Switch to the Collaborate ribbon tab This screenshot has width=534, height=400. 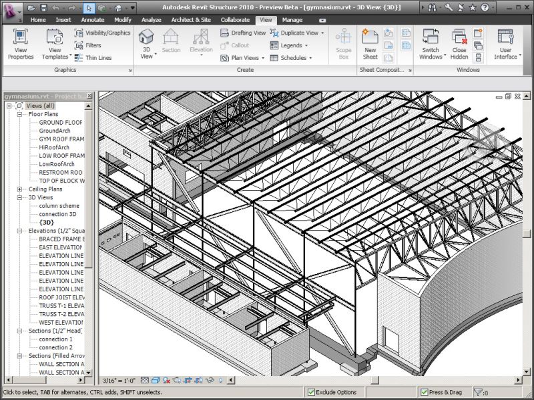coord(235,20)
